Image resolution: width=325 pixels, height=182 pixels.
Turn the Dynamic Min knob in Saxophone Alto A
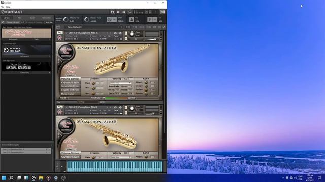pos(93,88)
